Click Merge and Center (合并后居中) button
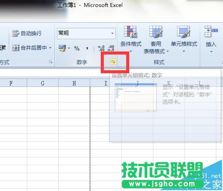Image resolution: width=223 pixels, height=191 pixels. [x=29, y=48]
